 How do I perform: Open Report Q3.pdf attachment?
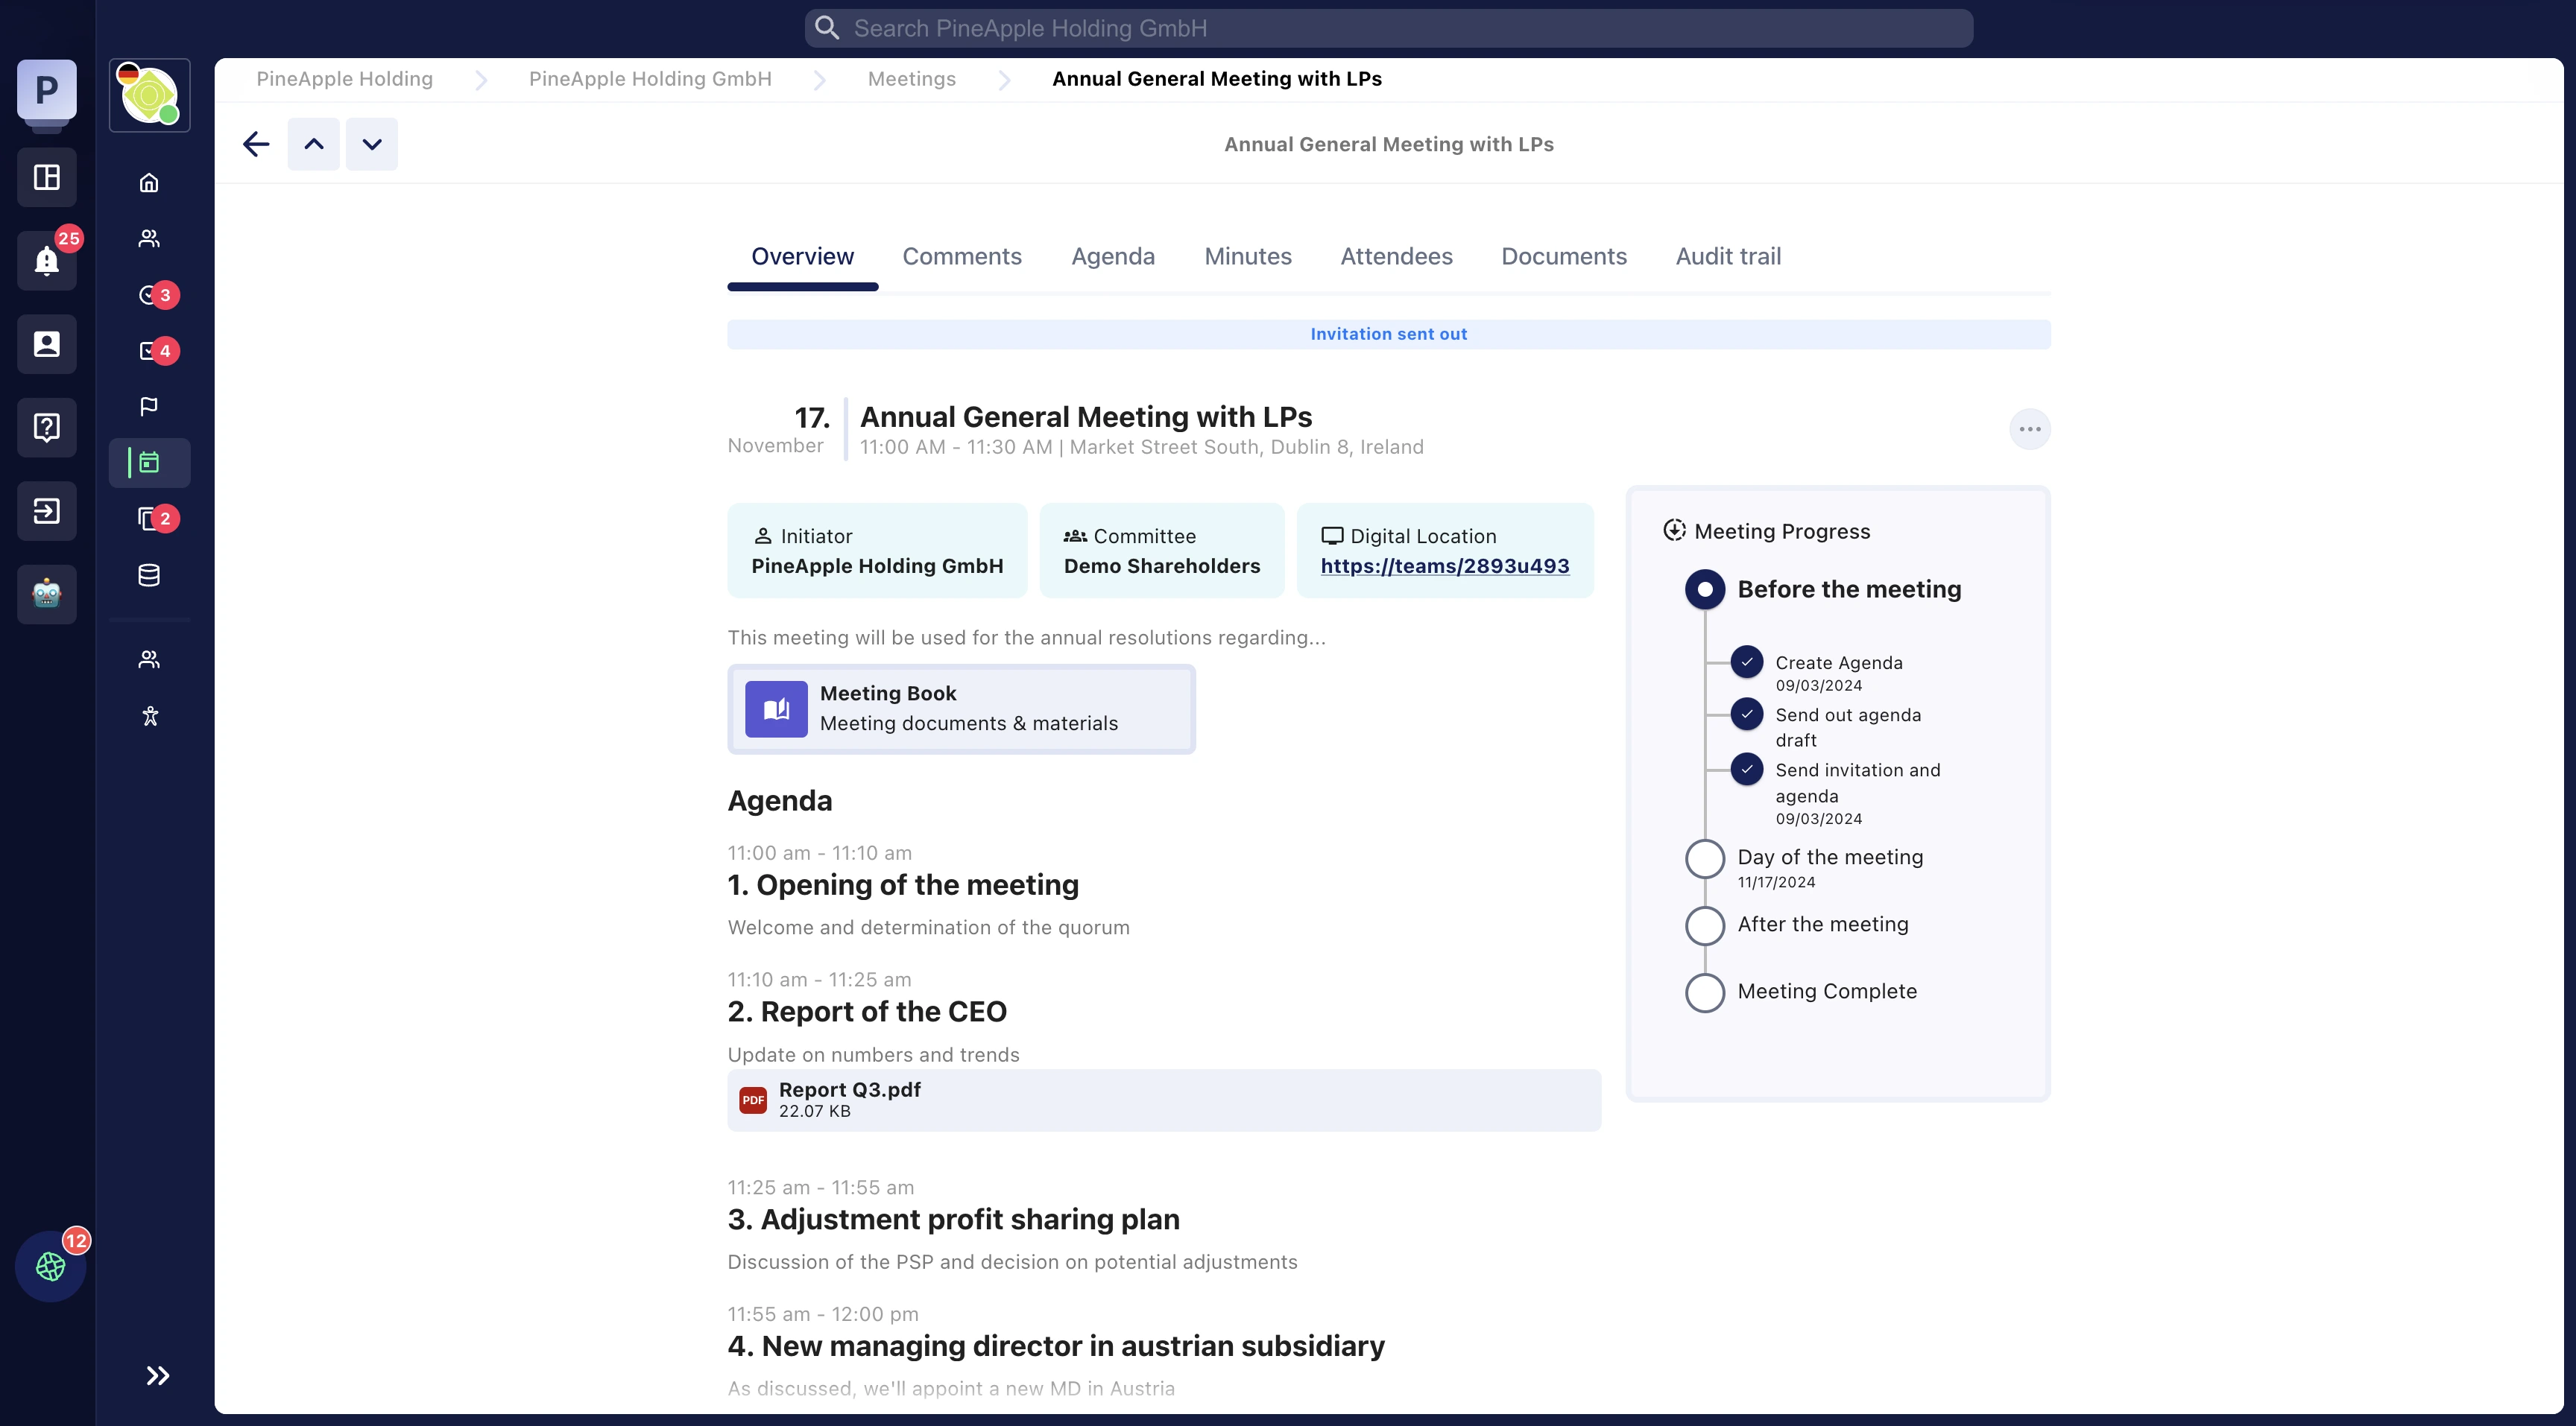[x=1164, y=1100]
